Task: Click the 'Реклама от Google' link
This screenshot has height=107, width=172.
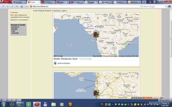Action: coord(18,25)
